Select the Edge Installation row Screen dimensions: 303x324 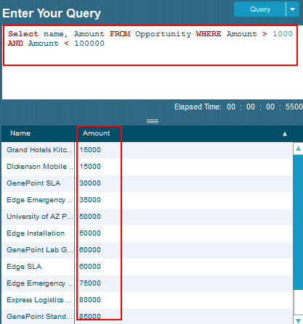(147, 233)
